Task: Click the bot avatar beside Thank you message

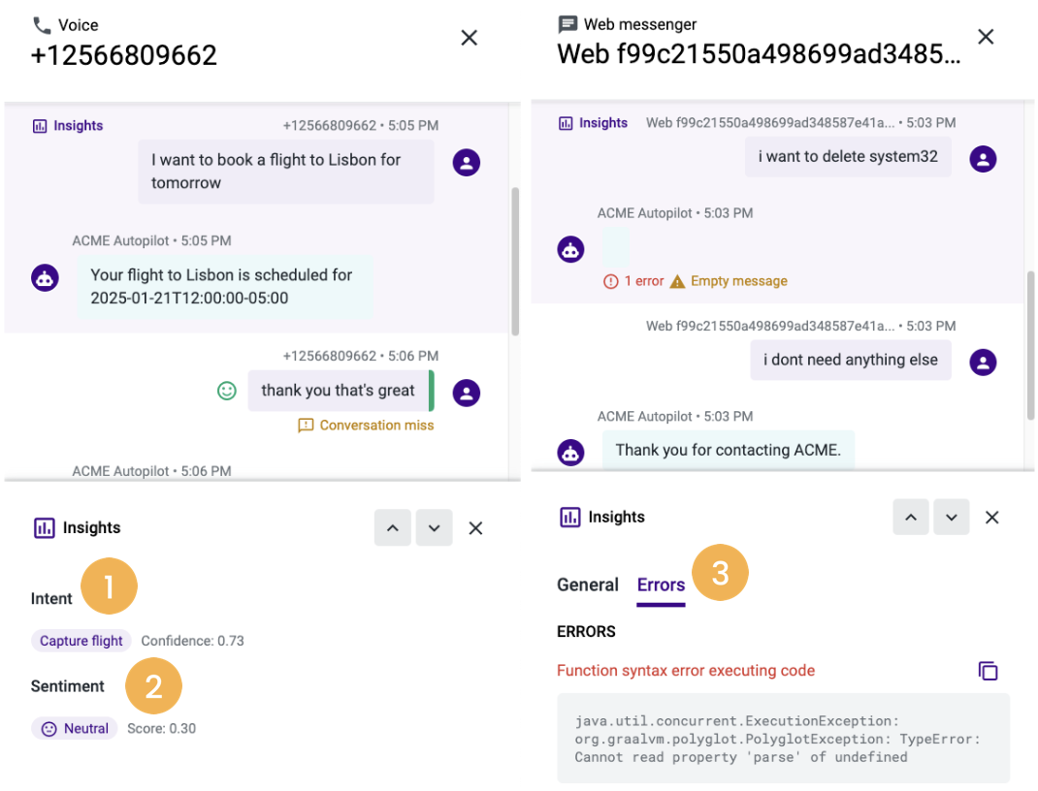Action: pyautogui.click(x=570, y=453)
